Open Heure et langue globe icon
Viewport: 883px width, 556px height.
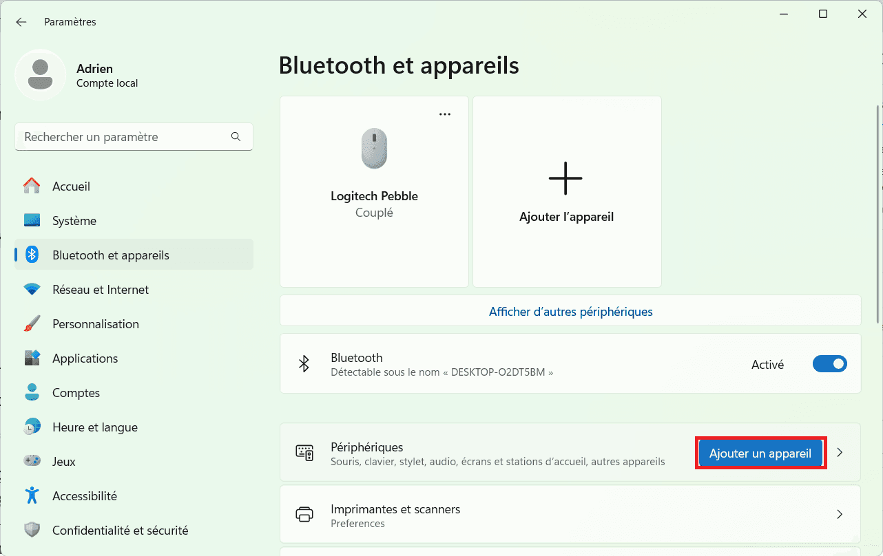[x=32, y=427]
